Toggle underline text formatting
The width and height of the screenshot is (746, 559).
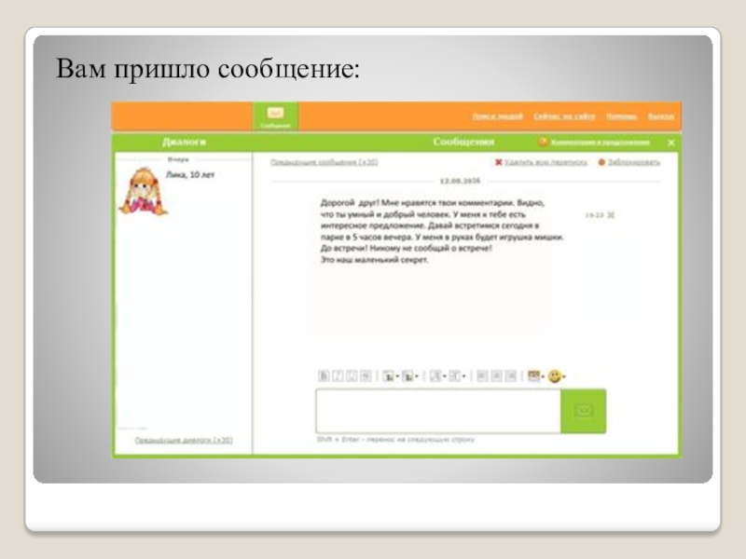tap(352, 376)
